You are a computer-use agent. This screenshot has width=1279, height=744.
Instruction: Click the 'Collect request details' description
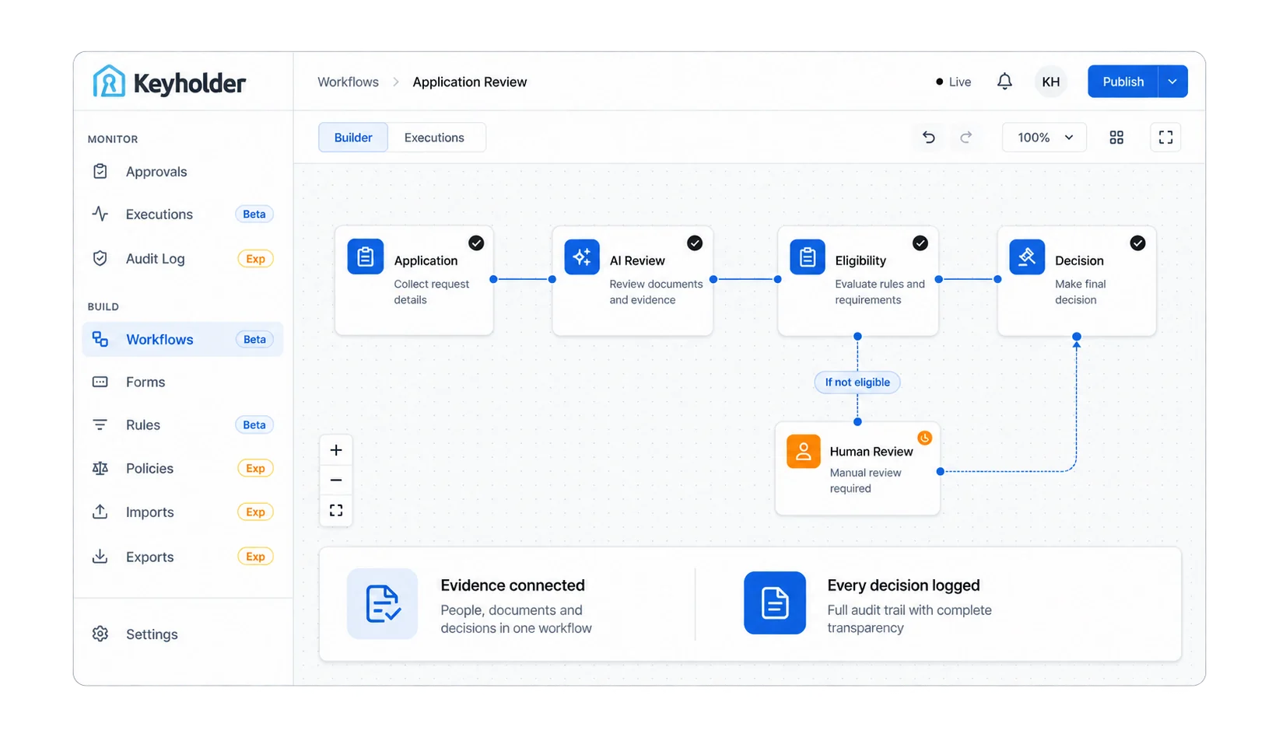[432, 292]
